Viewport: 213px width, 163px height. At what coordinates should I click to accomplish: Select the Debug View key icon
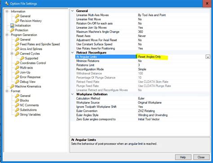point(17,82)
